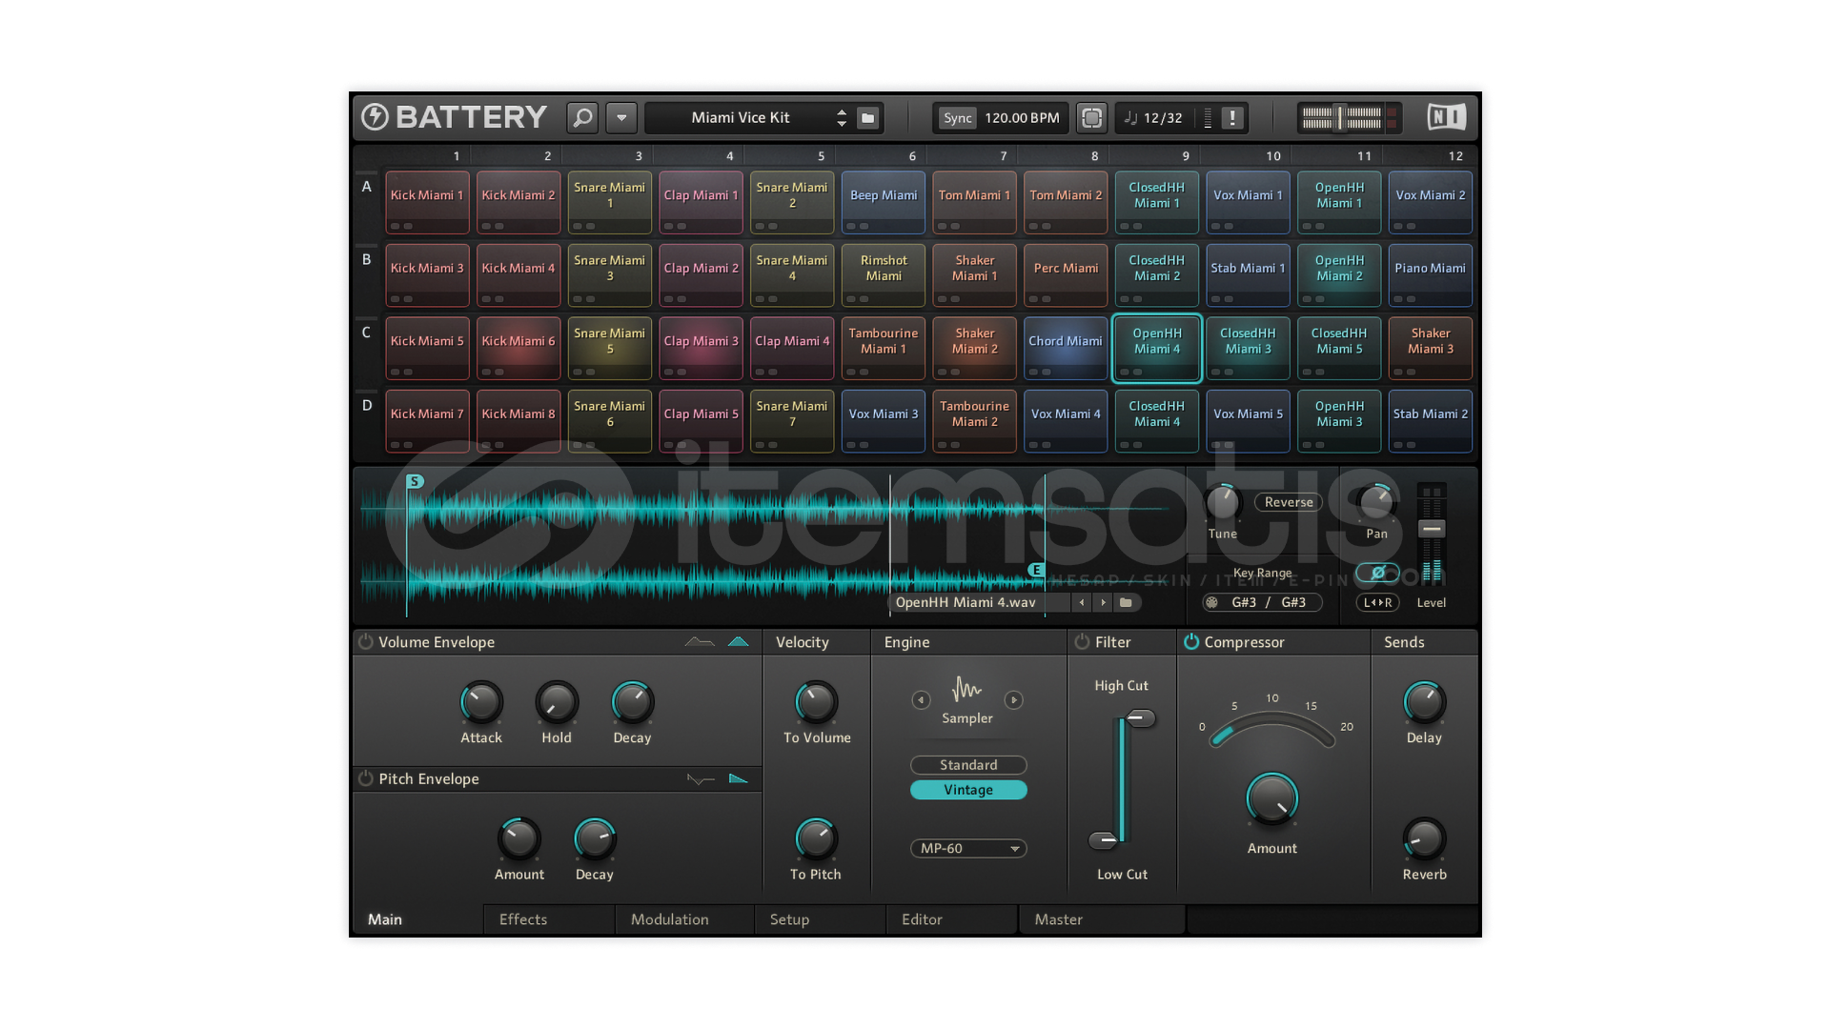Click the OpenHH Miami 4.wav filename
The height and width of the screenshot is (1029, 1830).
(966, 602)
